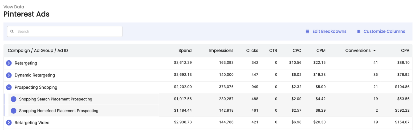Click the 447 clicks value

pyautogui.click(x=255, y=75)
